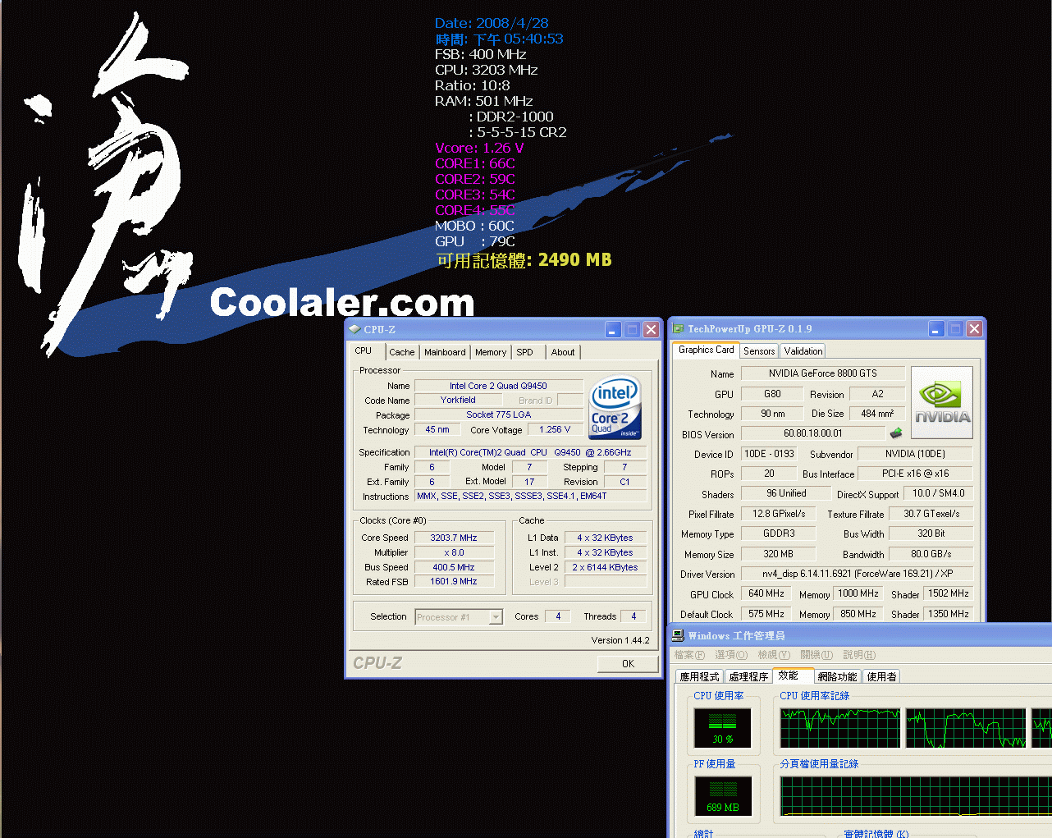Open the SPD tab in CPU-Z
1052x838 pixels.
[x=524, y=352]
